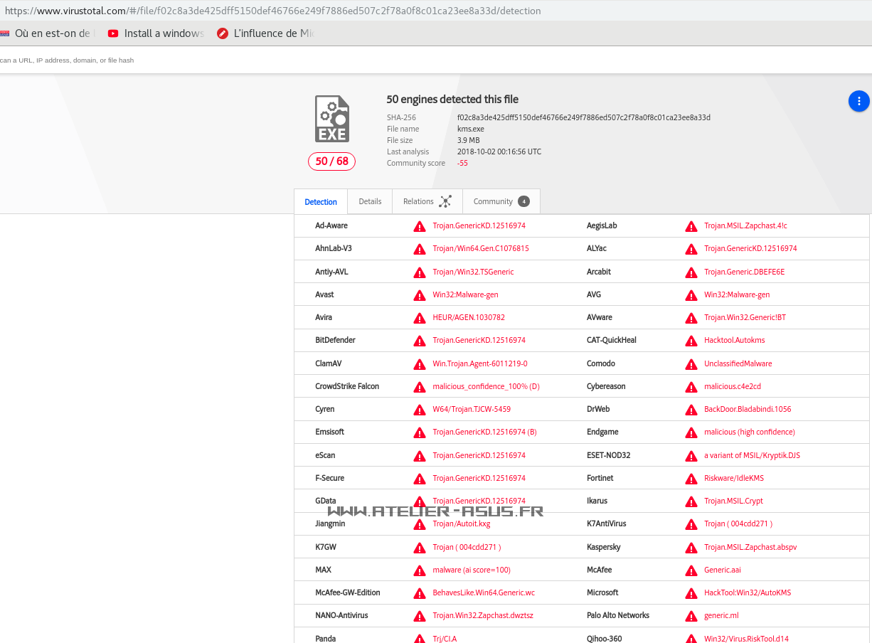Click the EXE file type icon
This screenshot has height=643, width=872.
332,119
